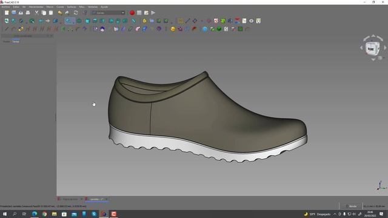Open the Herramientas menu
Viewport: 388px width, 218px height.
(x=36, y=7)
